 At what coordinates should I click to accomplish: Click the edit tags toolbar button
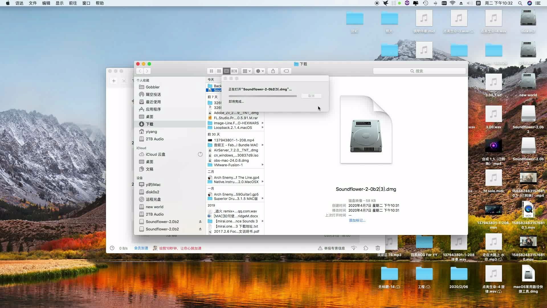286,71
